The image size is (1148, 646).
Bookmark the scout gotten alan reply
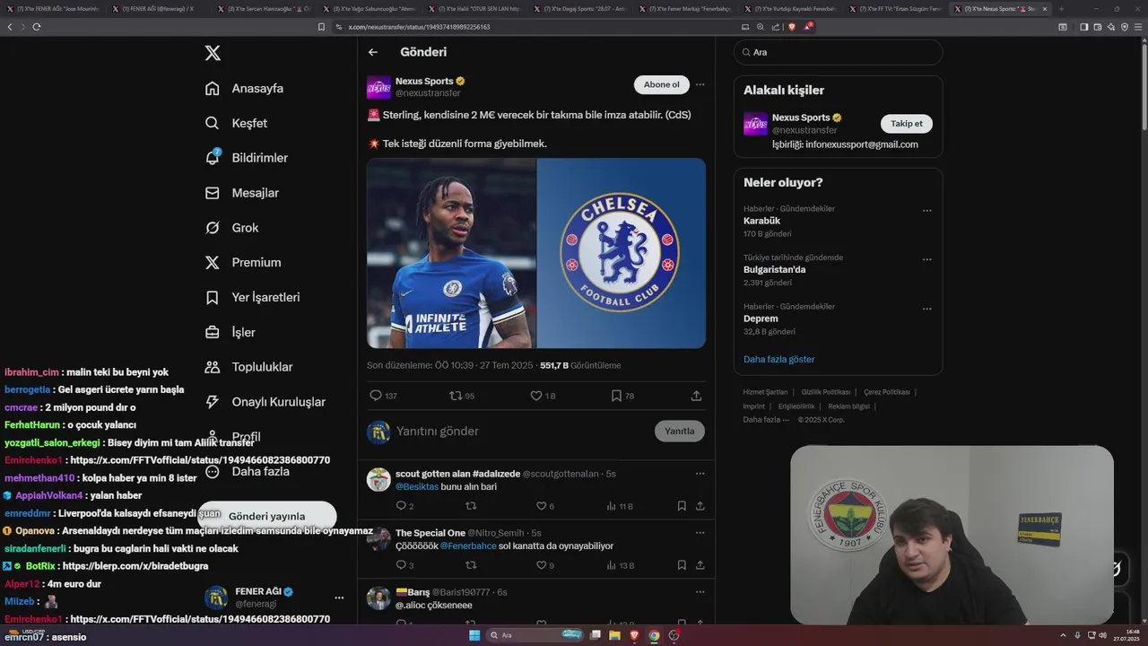(x=682, y=506)
